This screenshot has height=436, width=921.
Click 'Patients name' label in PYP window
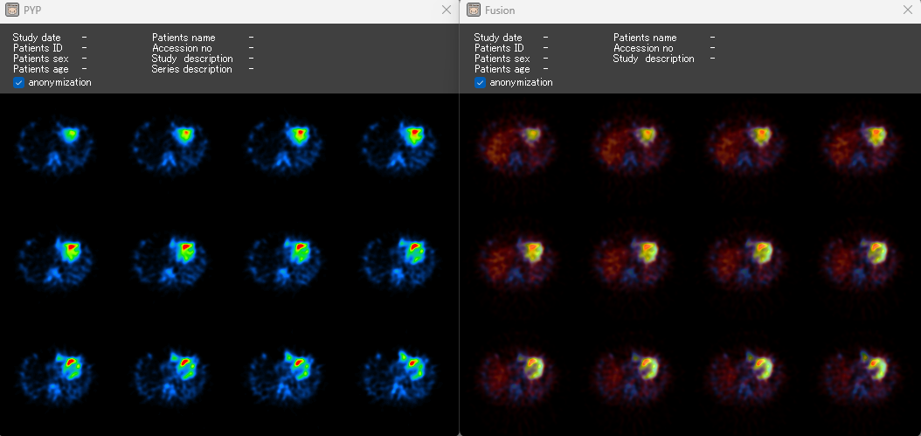(x=184, y=38)
